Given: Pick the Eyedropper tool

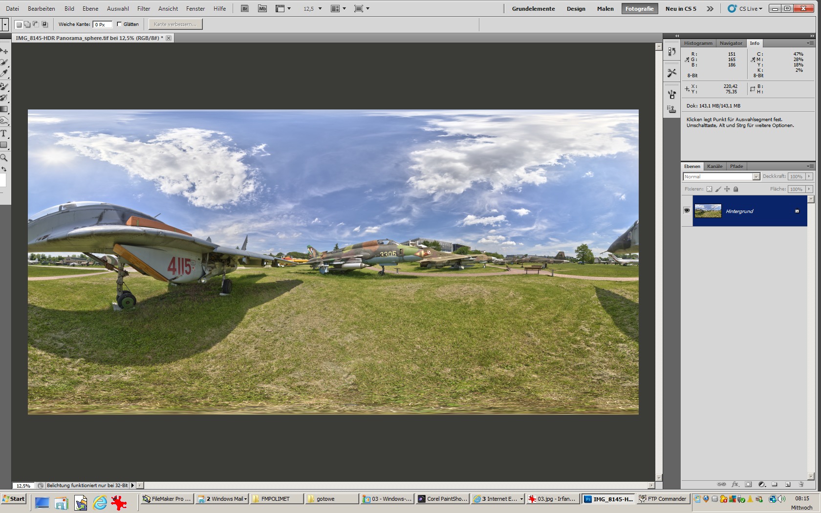Looking at the screenshot, I should (x=4, y=73).
